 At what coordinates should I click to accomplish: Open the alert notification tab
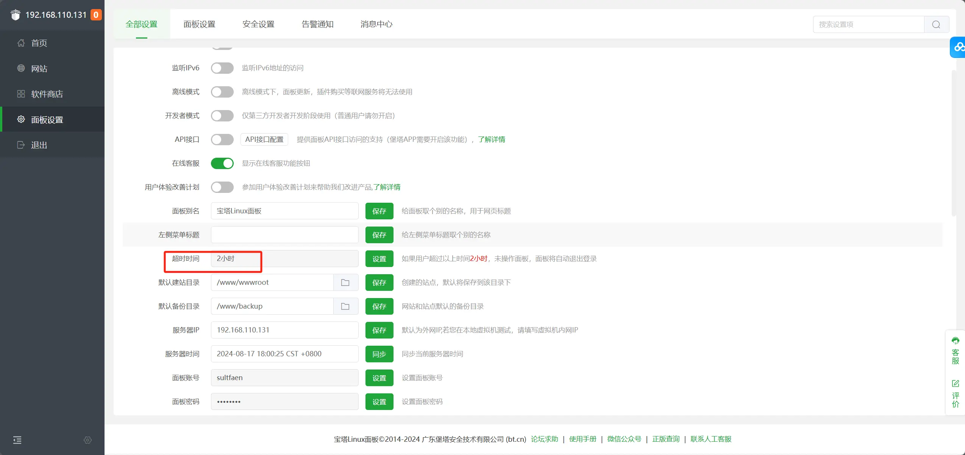tap(317, 24)
